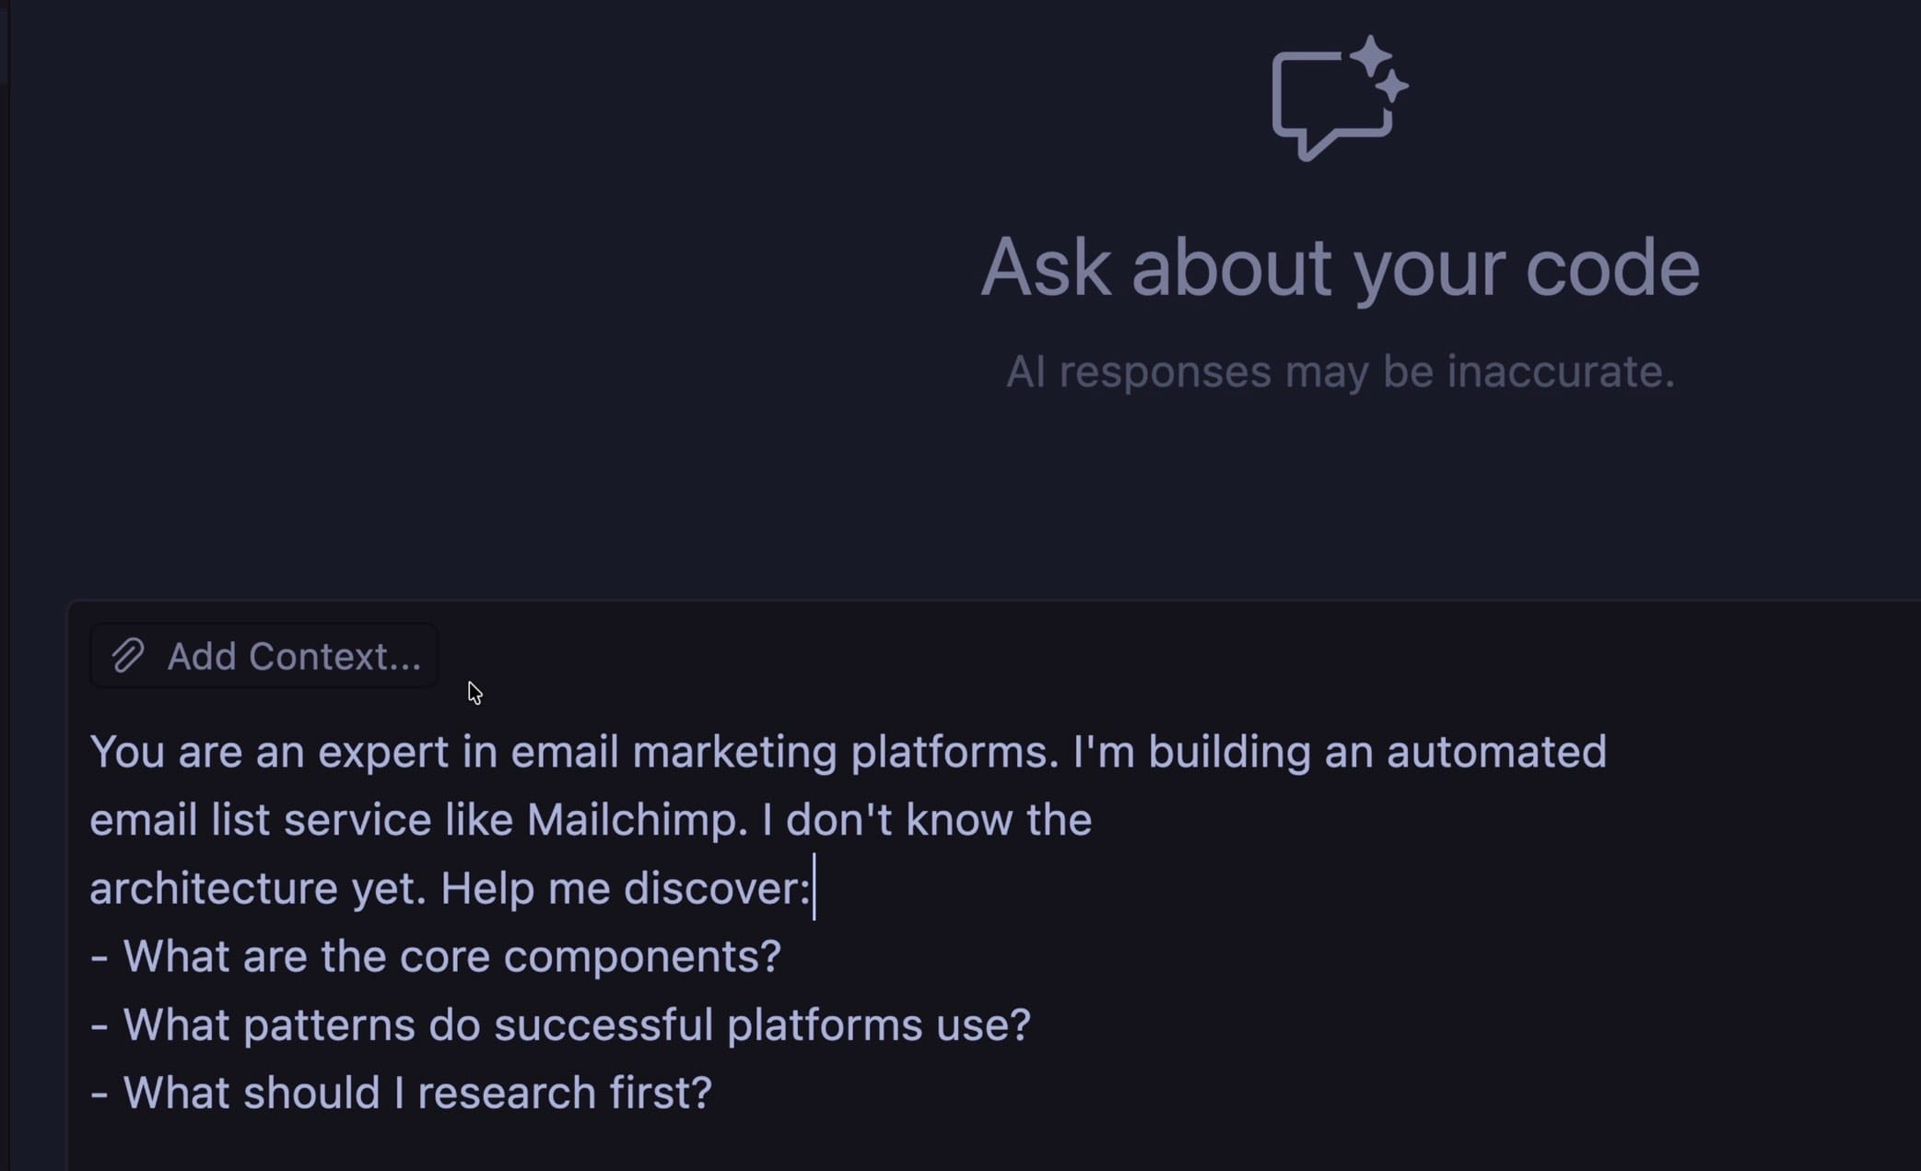Click the word "platforms." in first prompt line
The width and height of the screenshot is (1921, 1171).
[x=955, y=752]
